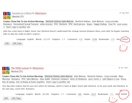Click the hints of Hinduism tag
The image size is (132, 103).
coord(78,79)
